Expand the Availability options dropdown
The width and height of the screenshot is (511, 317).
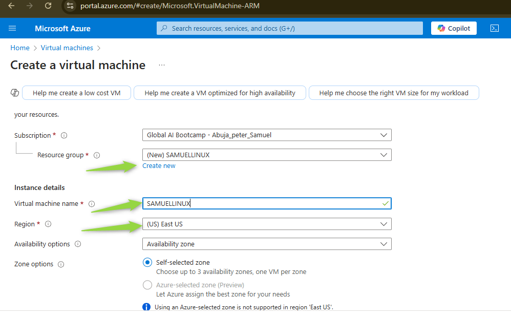267,244
